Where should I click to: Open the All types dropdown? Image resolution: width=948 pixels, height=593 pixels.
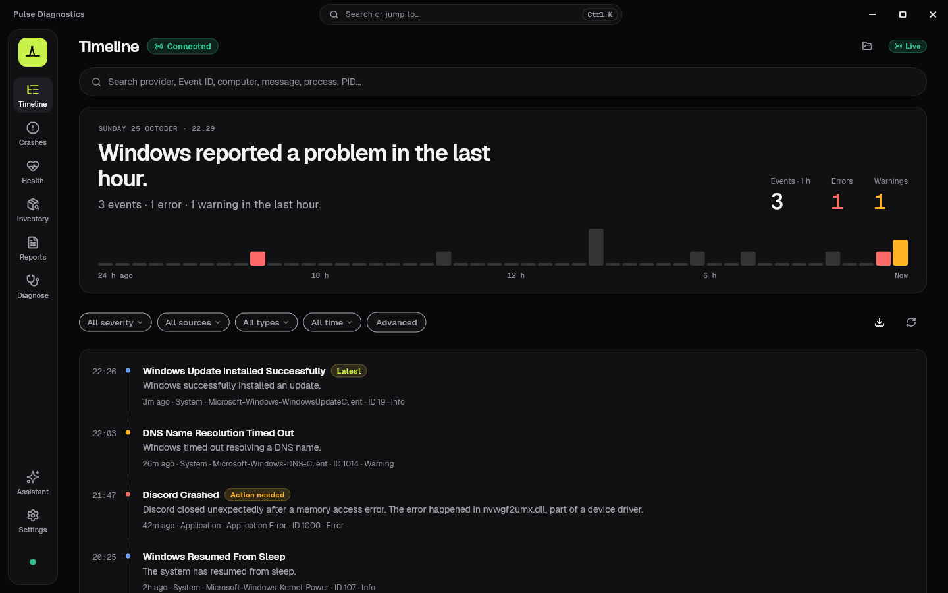pyautogui.click(x=266, y=322)
